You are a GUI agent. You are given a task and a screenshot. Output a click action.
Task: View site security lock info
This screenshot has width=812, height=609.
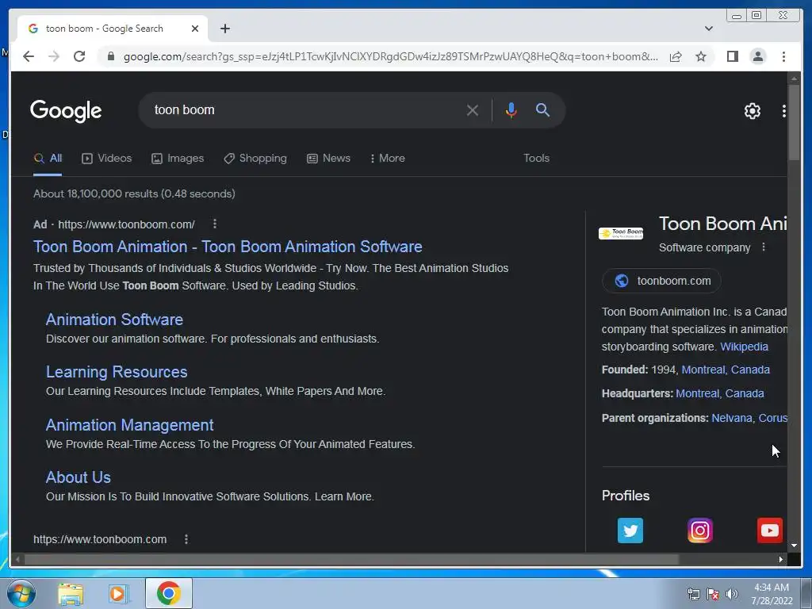pyautogui.click(x=110, y=56)
